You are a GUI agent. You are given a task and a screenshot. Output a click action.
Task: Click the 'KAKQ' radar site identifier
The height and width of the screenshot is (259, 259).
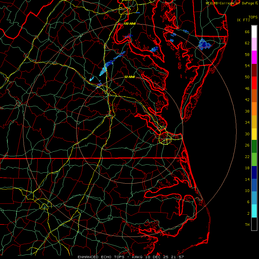click(x=138, y=257)
